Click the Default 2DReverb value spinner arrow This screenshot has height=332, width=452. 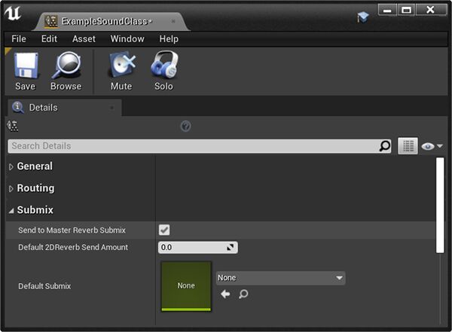click(x=230, y=247)
